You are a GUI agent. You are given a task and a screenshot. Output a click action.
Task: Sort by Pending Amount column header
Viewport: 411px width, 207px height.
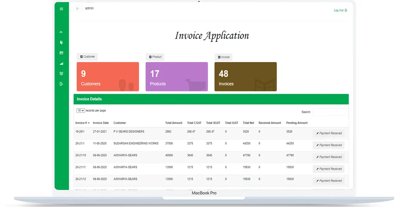(x=297, y=123)
